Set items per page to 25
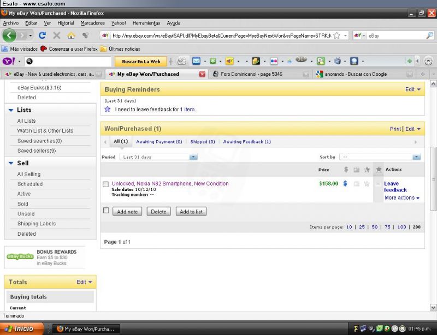437x335 pixels. [362, 227]
